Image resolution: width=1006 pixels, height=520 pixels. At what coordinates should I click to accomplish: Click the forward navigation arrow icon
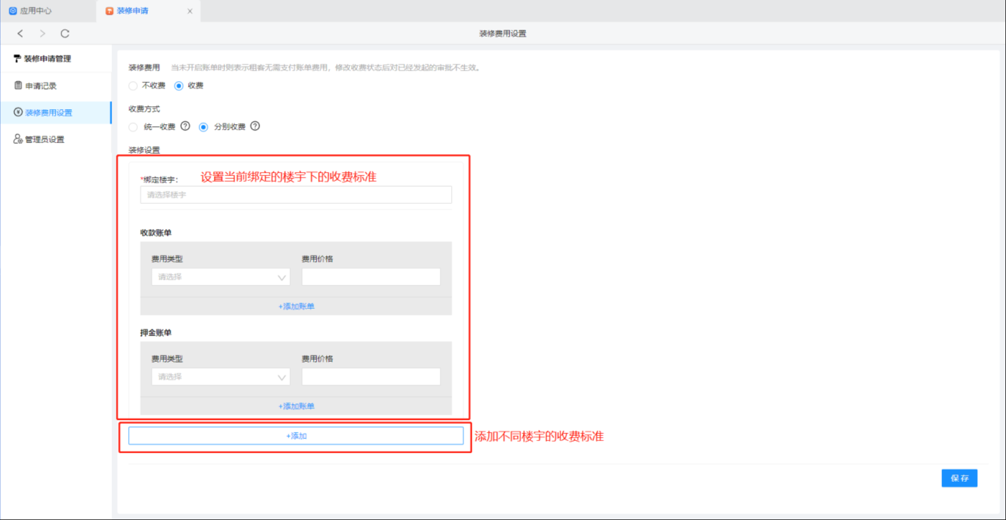tap(42, 34)
